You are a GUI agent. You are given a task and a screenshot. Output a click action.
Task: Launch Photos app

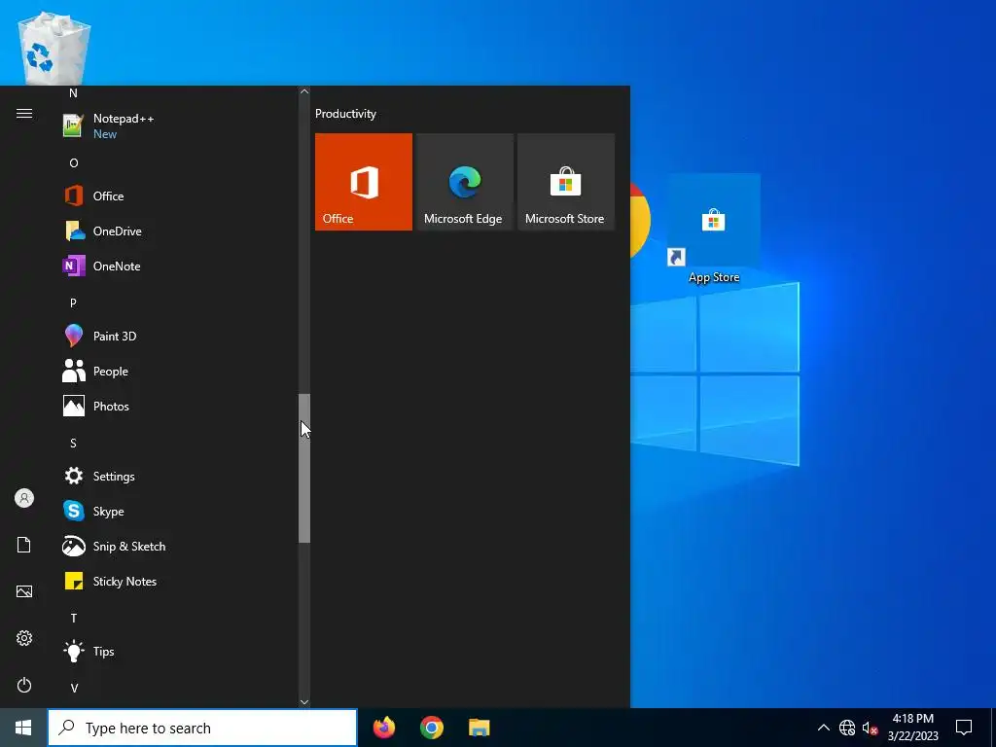[x=178, y=406]
